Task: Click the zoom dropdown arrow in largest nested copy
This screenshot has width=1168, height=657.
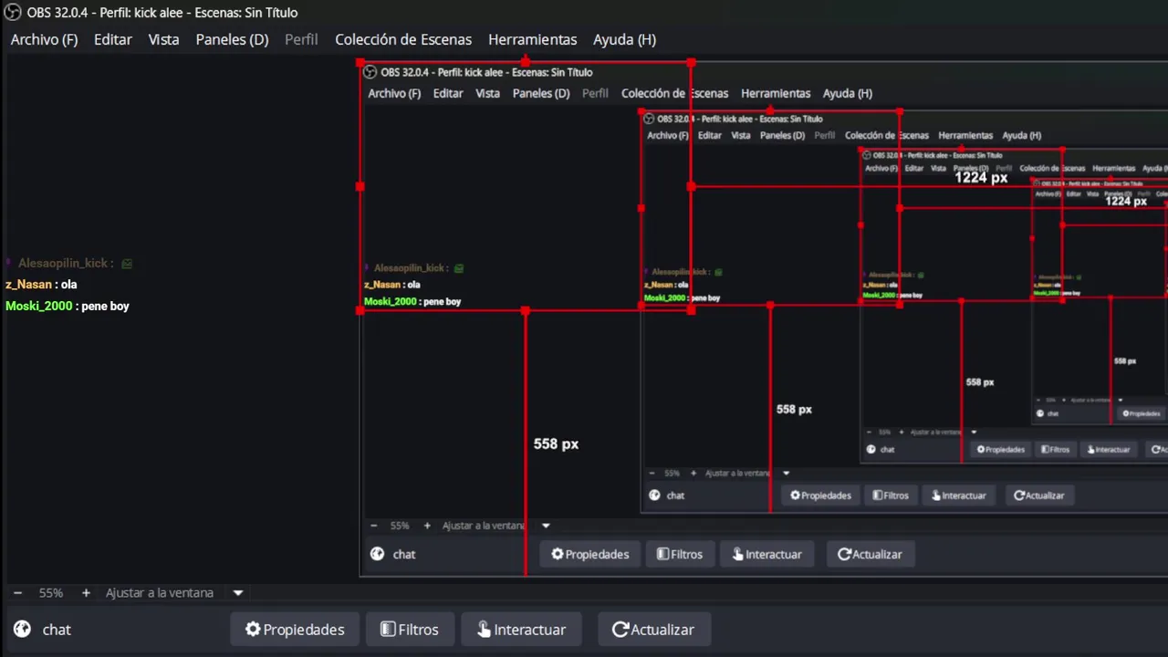Action: tap(546, 526)
